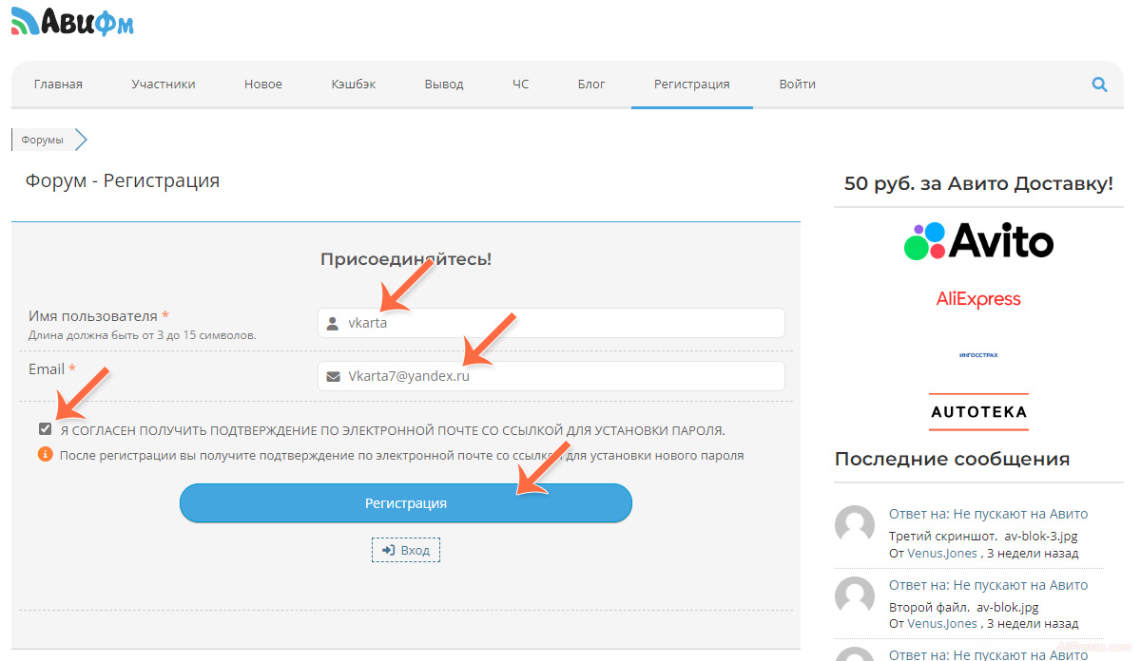
Task: Click the Email input field
Action: 561,376
